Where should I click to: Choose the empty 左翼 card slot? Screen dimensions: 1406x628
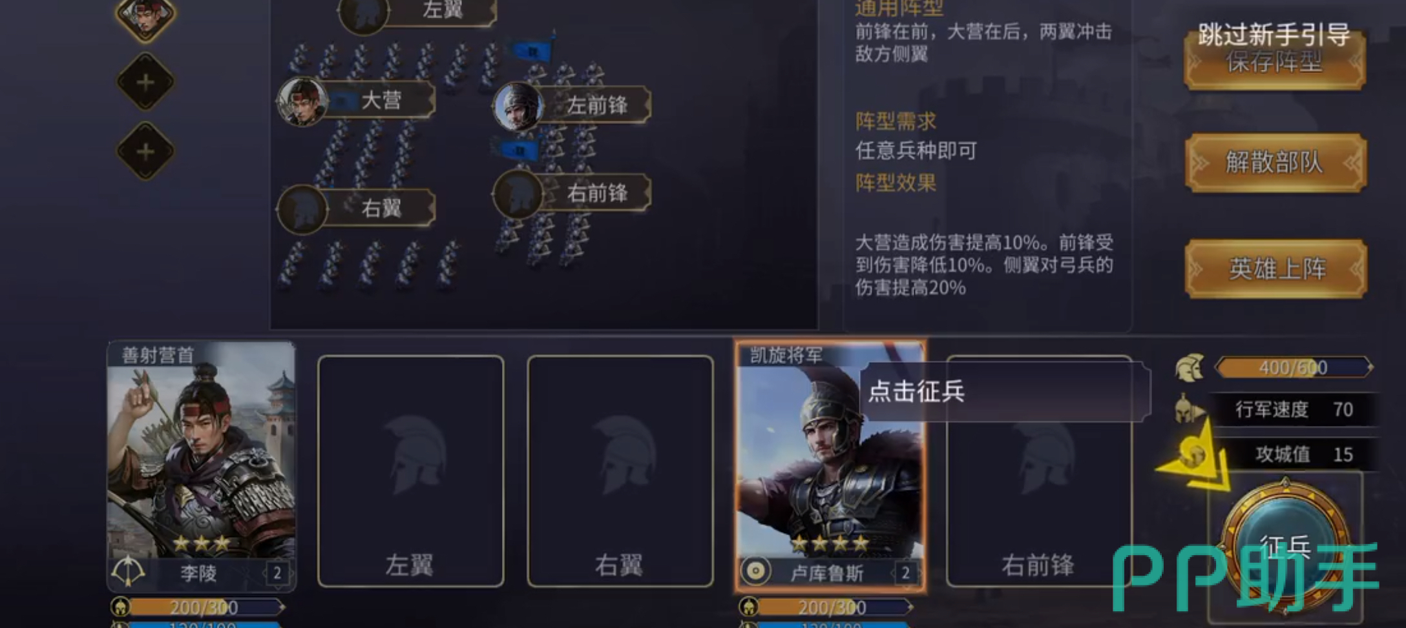[411, 471]
